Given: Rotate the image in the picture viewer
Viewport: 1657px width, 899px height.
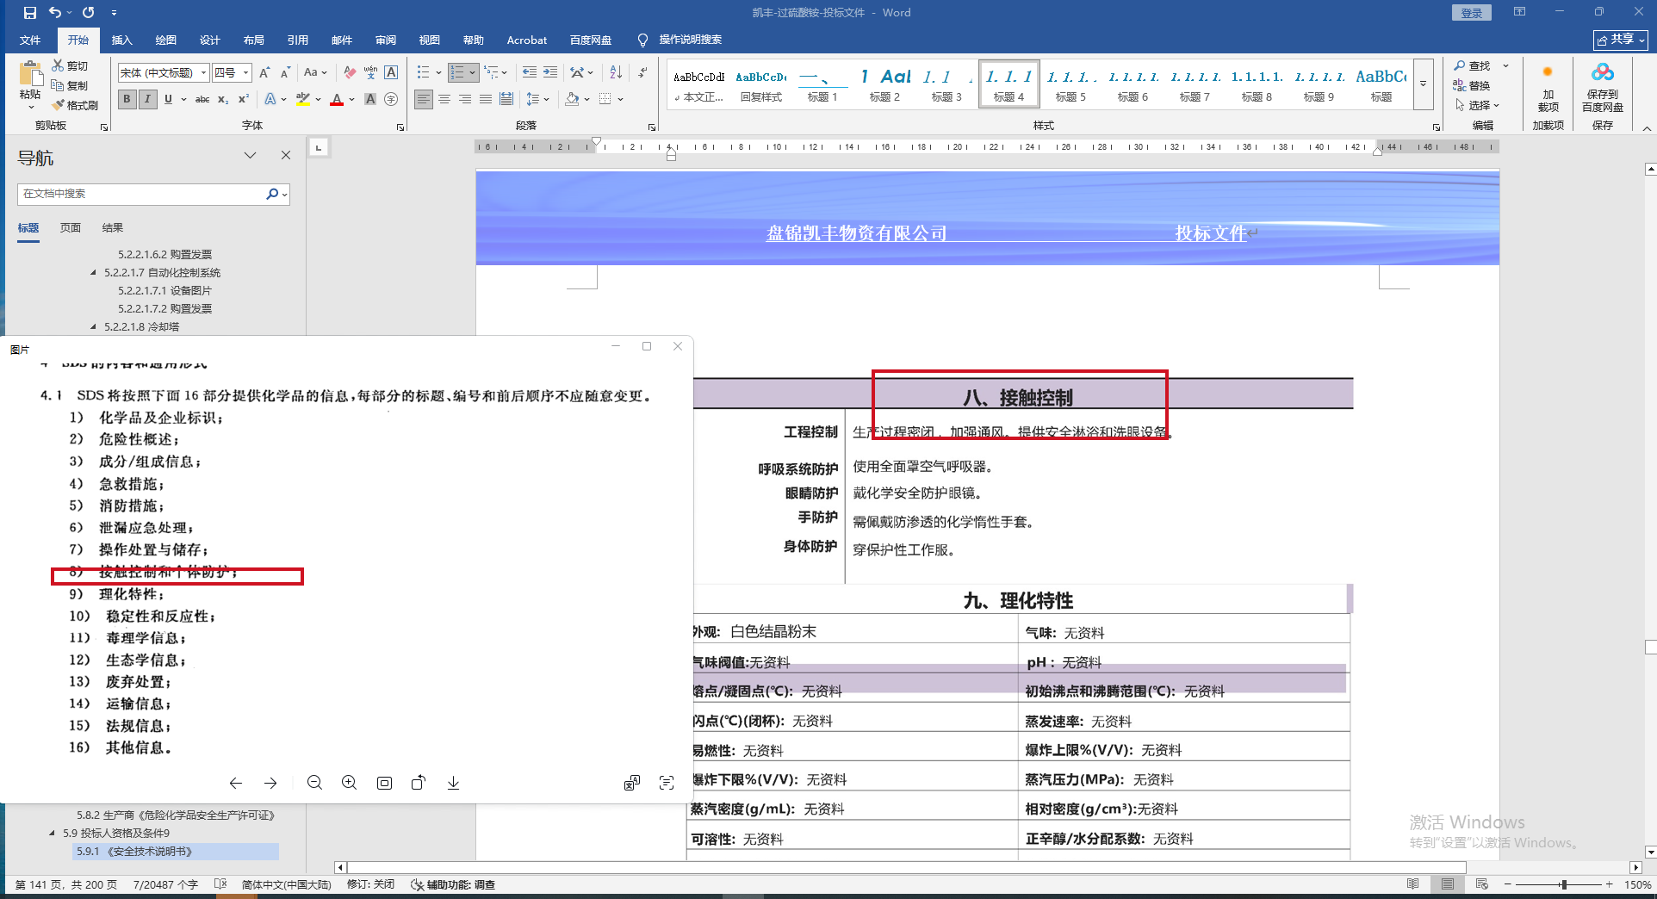Looking at the screenshot, I should coord(419,783).
